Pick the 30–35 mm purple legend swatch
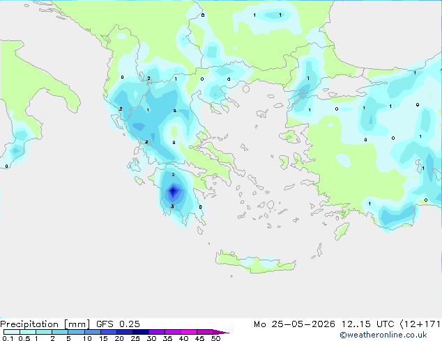 (157, 332)
